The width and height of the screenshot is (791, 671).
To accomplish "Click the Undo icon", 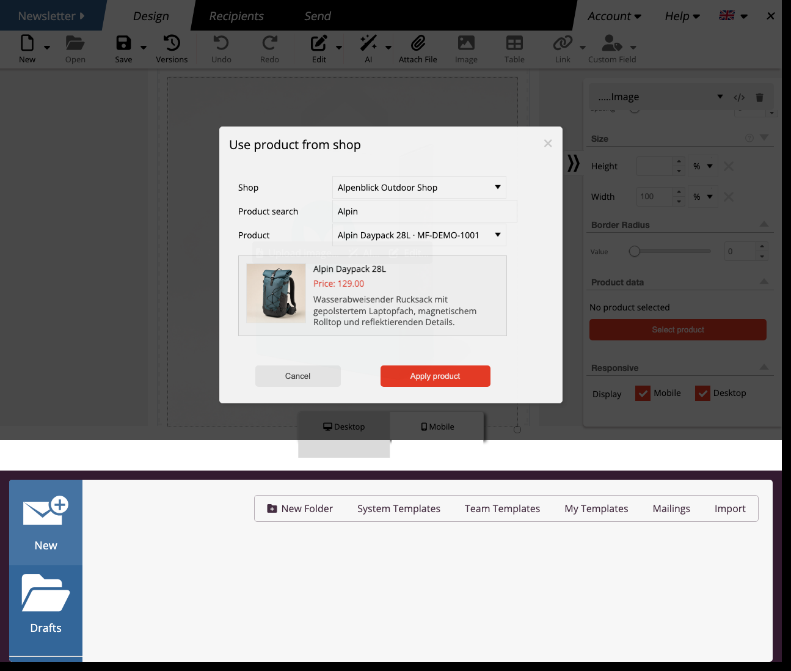I will click(x=221, y=43).
